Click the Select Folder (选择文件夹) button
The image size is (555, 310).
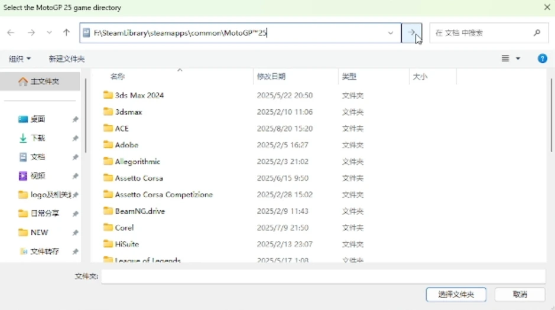pos(456,294)
